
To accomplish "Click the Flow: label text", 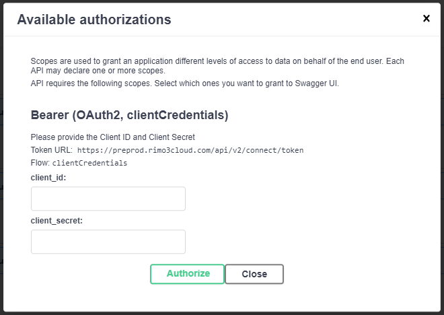I will [40, 163].
